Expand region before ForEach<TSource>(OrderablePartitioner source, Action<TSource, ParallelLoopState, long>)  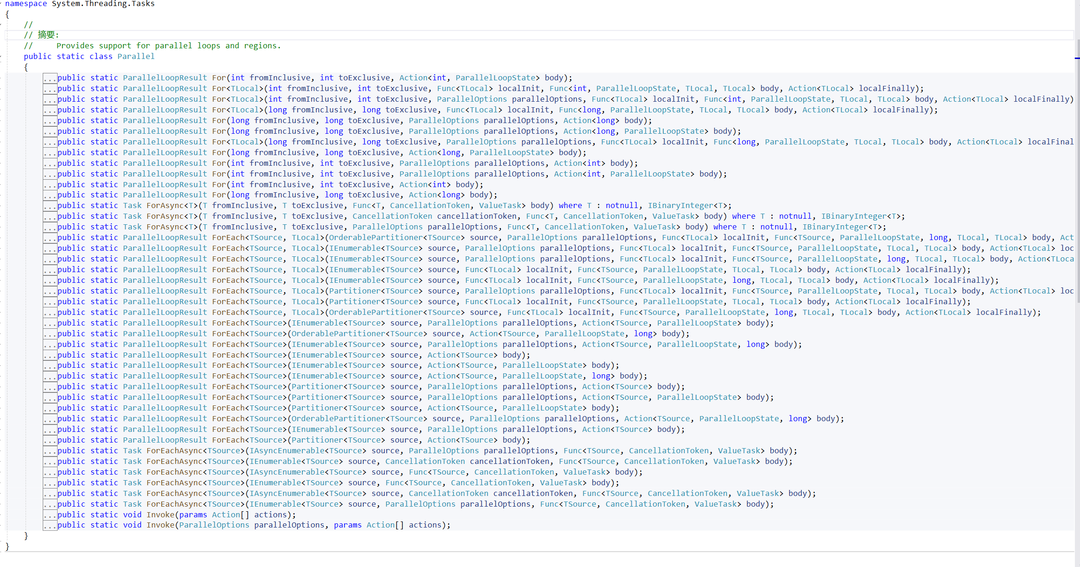pos(50,334)
